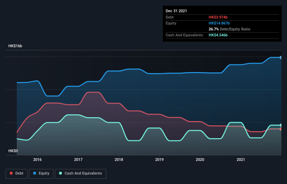Click the 2021 x-axis label
Screen dimensions: 287x184
pos(241,160)
